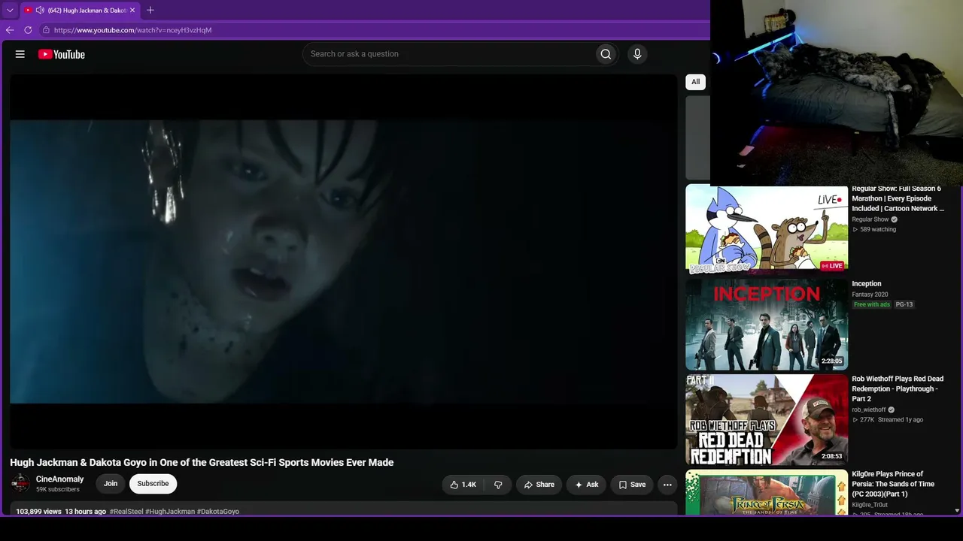The image size is (963, 541).
Task: Open the more actions three-dot menu
Action: [667, 485]
